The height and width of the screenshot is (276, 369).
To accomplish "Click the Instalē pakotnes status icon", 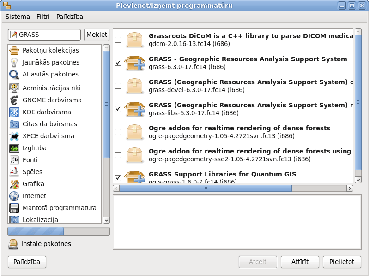I will (x=13, y=244).
